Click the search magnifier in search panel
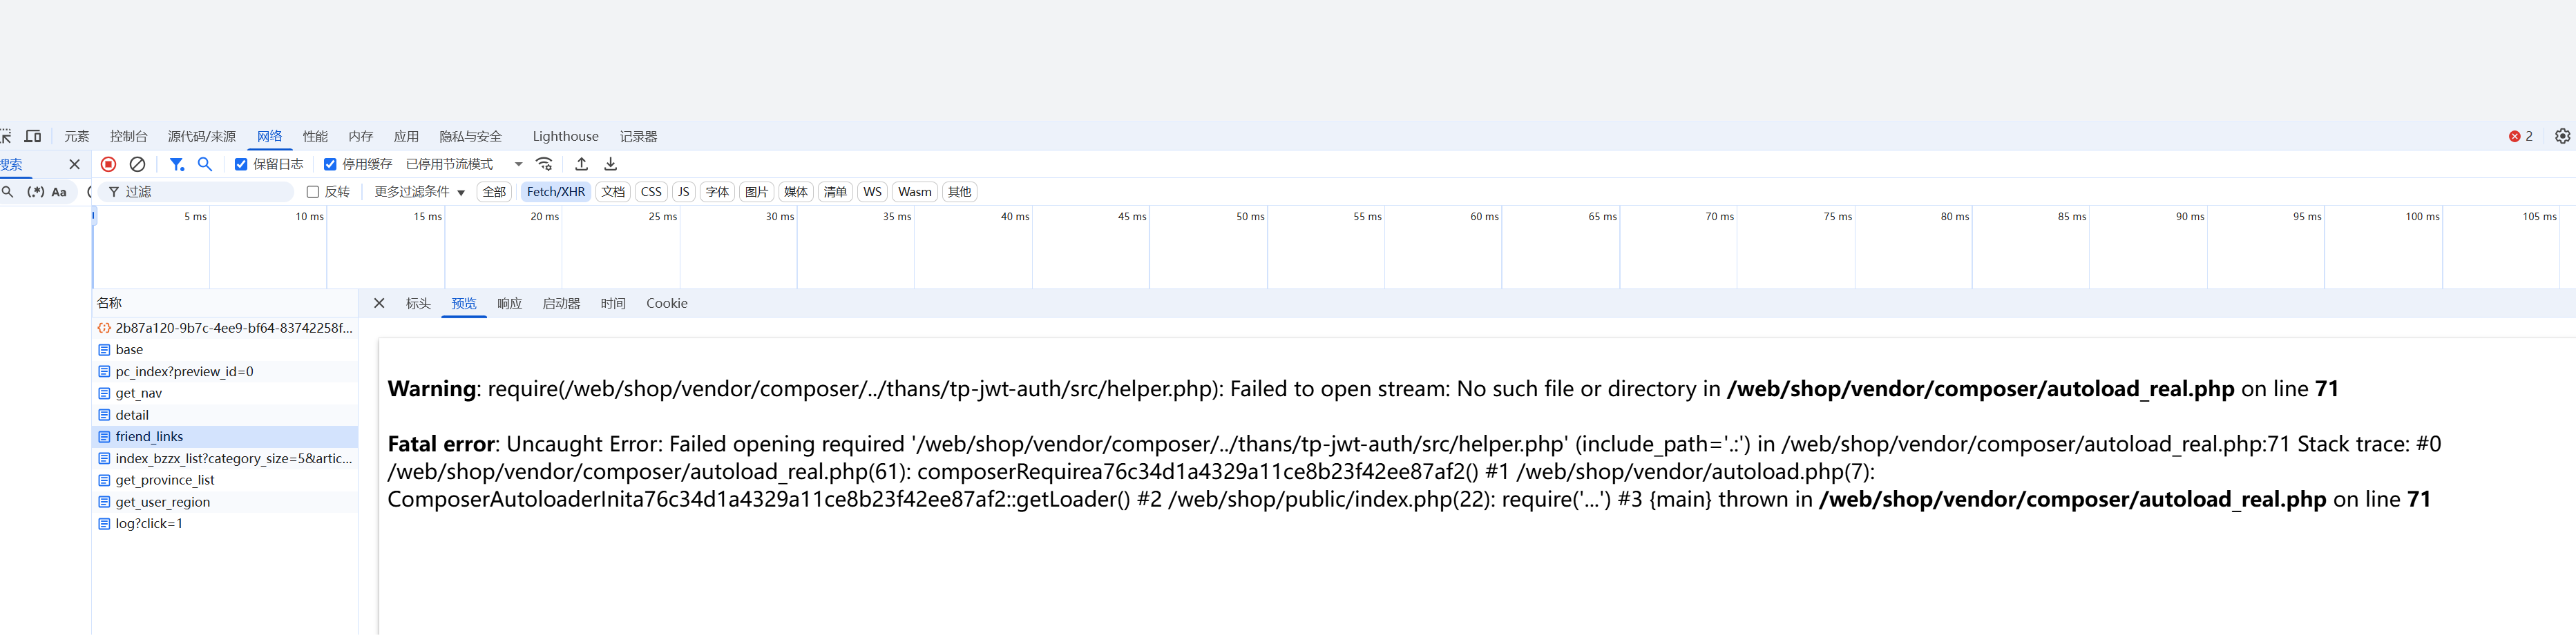This screenshot has width=2576, height=635. pyautogui.click(x=8, y=192)
